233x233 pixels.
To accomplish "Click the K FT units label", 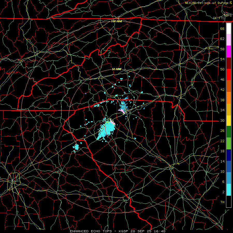I will click(219, 18).
